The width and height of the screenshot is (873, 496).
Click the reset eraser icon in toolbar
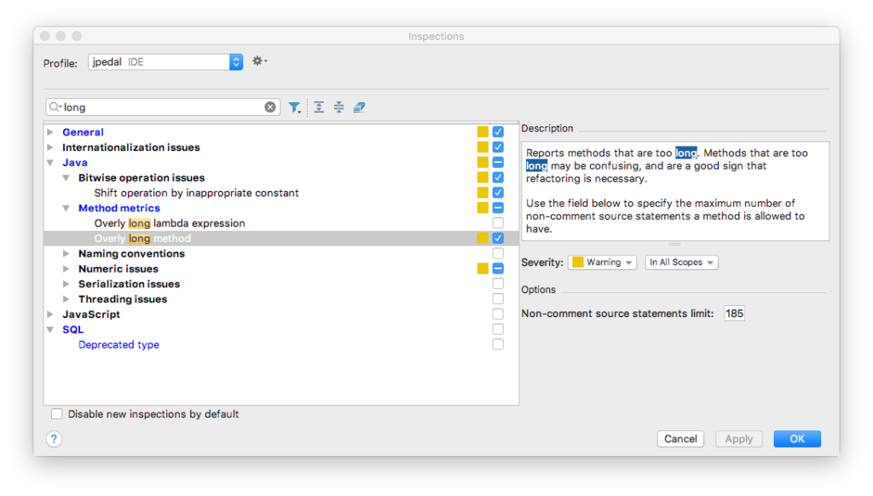[359, 107]
